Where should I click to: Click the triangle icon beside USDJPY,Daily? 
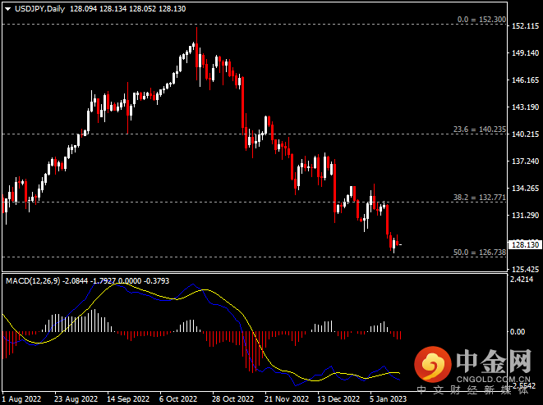[x=7, y=9]
